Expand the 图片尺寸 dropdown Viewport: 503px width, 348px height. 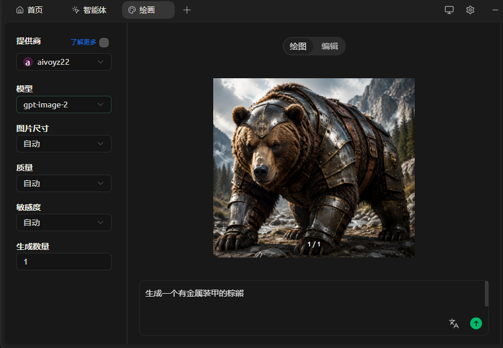64,144
